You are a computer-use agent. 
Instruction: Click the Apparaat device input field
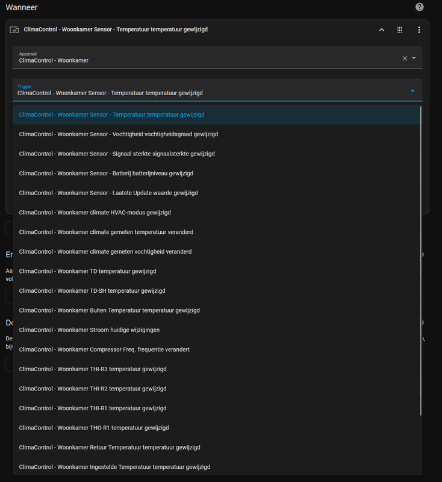pos(205,58)
